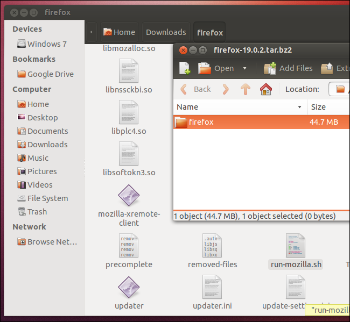This screenshot has width=350, height=322.
Task: Open Windows 7 device in sidebar
Action: pos(42,44)
